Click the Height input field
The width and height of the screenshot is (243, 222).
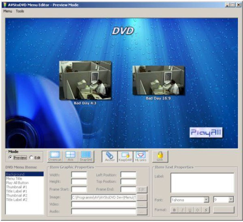click(79, 181)
